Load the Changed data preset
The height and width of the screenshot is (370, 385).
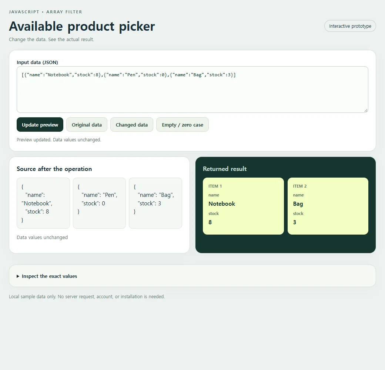pos(132,125)
